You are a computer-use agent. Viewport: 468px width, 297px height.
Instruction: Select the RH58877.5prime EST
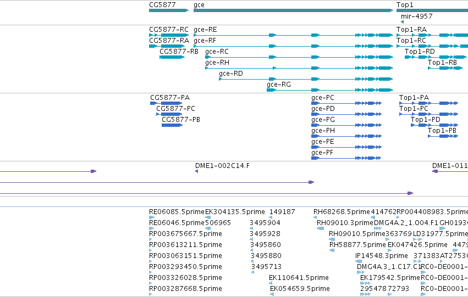point(332,250)
